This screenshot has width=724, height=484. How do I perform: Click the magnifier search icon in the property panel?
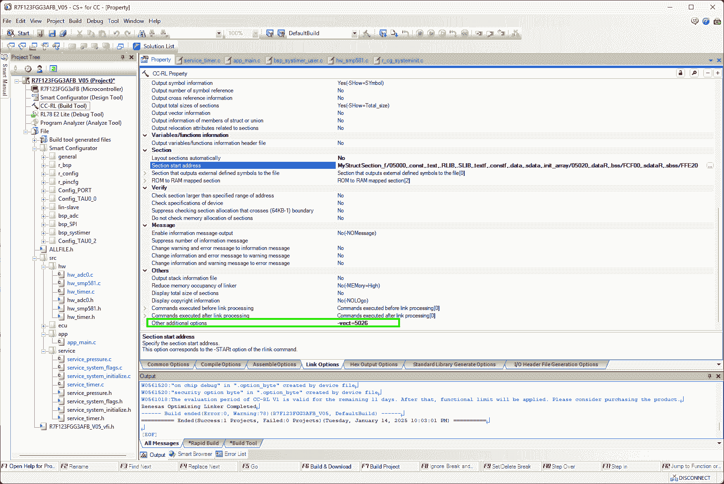[x=694, y=73]
